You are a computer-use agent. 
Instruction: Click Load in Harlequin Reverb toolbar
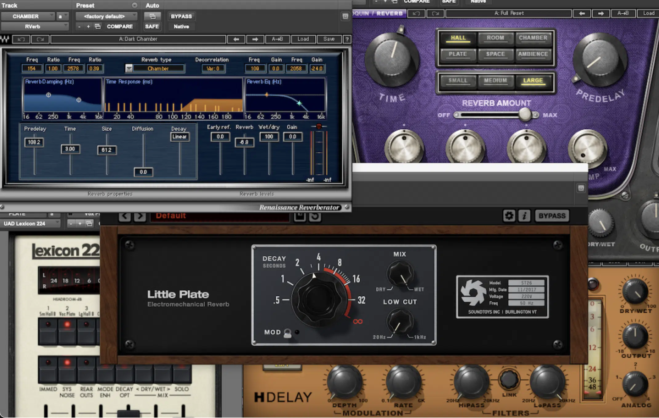649,13
